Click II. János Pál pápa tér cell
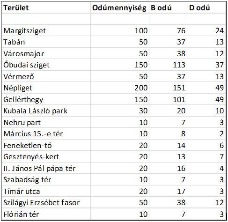Screen dimensions: 228x222 (46, 168)
